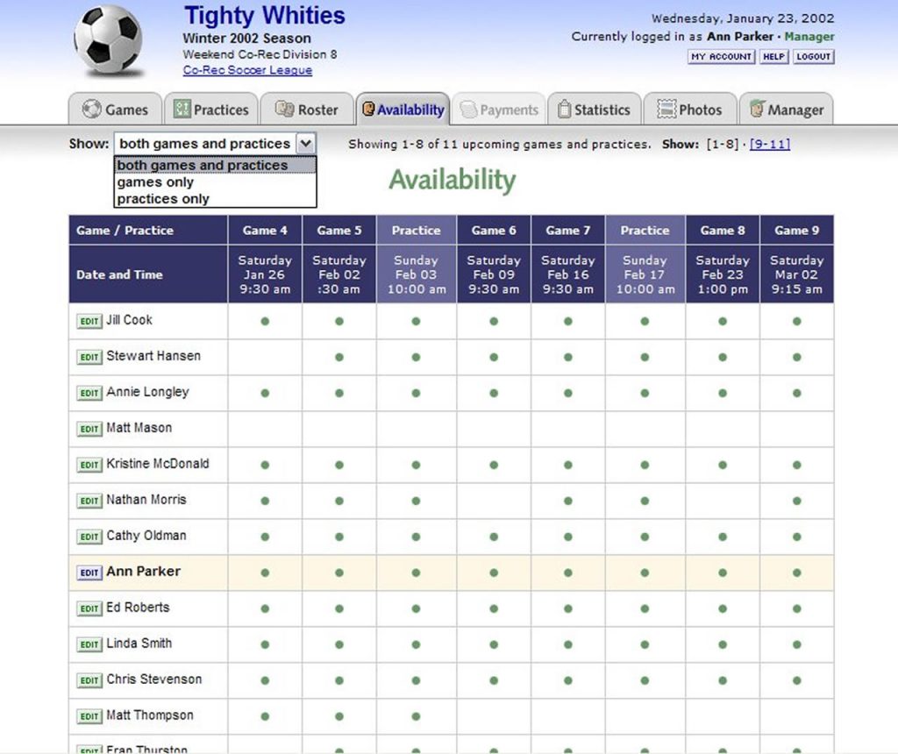
Task: Click Matt Thompson's Feb 03 practice dot
Action: click(x=416, y=716)
